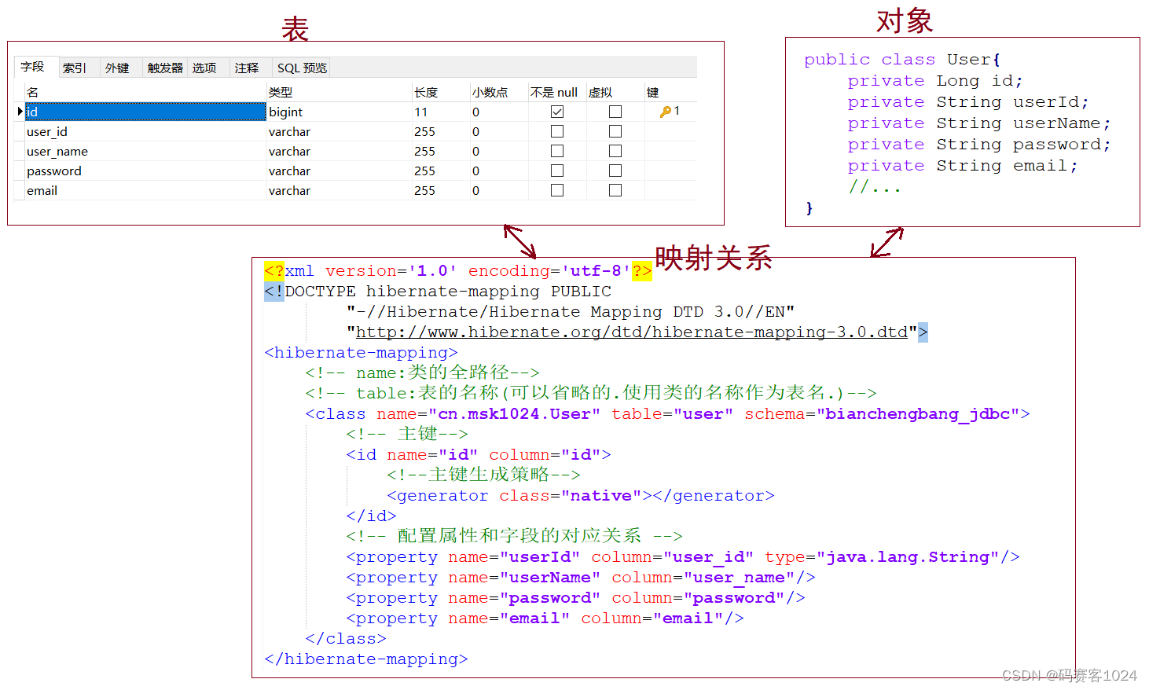
Task: Click length 255 in user_id row
Action: click(x=424, y=132)
